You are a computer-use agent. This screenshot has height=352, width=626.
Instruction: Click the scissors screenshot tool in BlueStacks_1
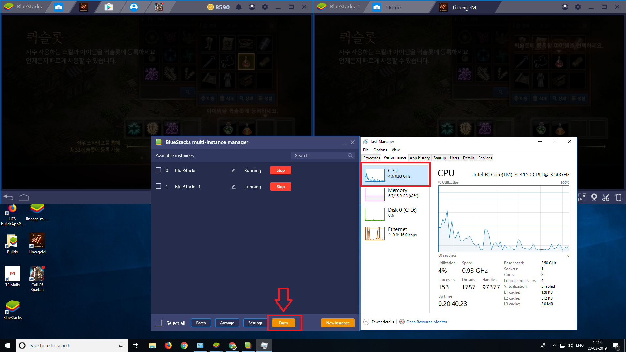(606, 197)
